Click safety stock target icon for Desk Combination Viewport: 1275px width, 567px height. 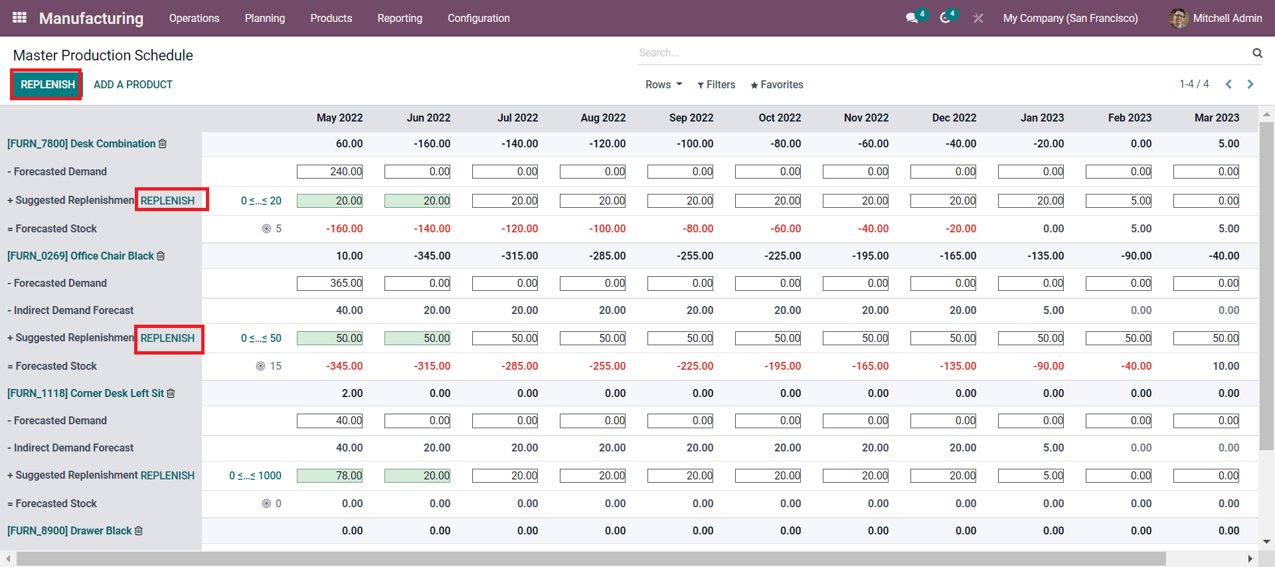coord(266,229)
